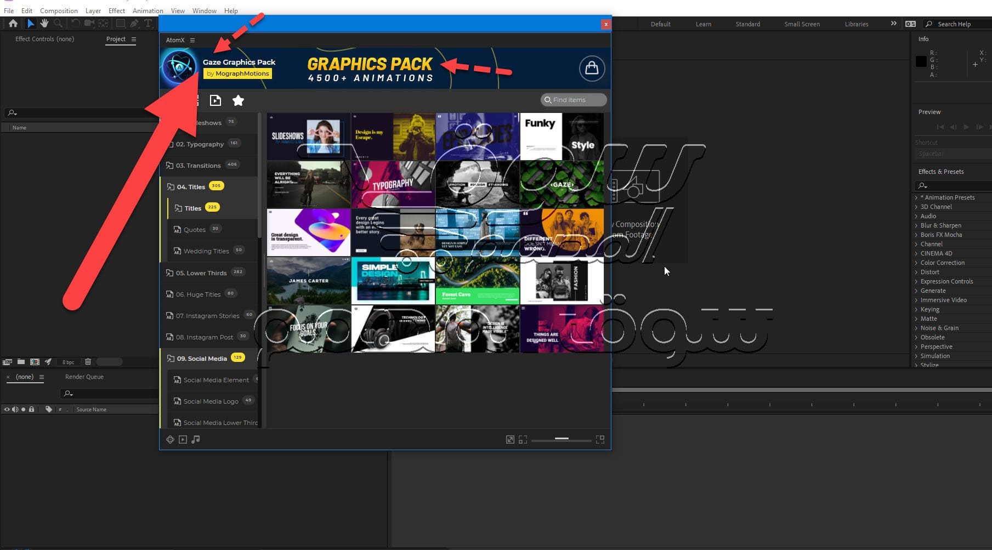Switch to the Small Screen workspace
Image resolution: width=992 pixels, height=550 pixels.
[802, 24]
